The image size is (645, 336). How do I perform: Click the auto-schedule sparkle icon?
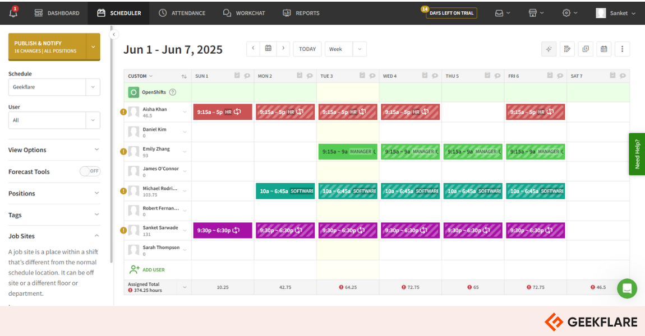point(549,49)
